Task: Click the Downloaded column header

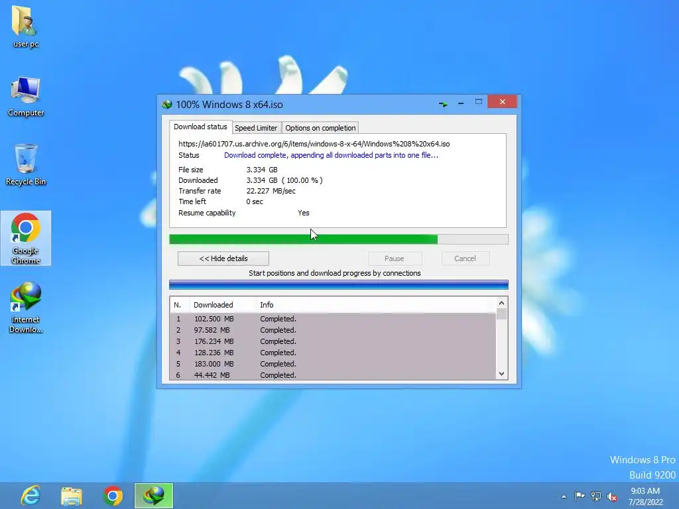Action: point(223,305)
